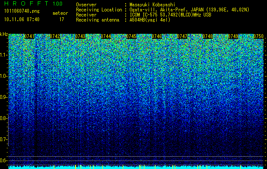The height and width of the screenshot is (169, 267).
Task: Select the A504HB(yagi 4el) antenna text
Action: (x=150, y=20)
